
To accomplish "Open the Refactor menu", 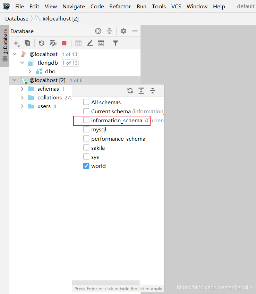I will [x=120, y=7].
